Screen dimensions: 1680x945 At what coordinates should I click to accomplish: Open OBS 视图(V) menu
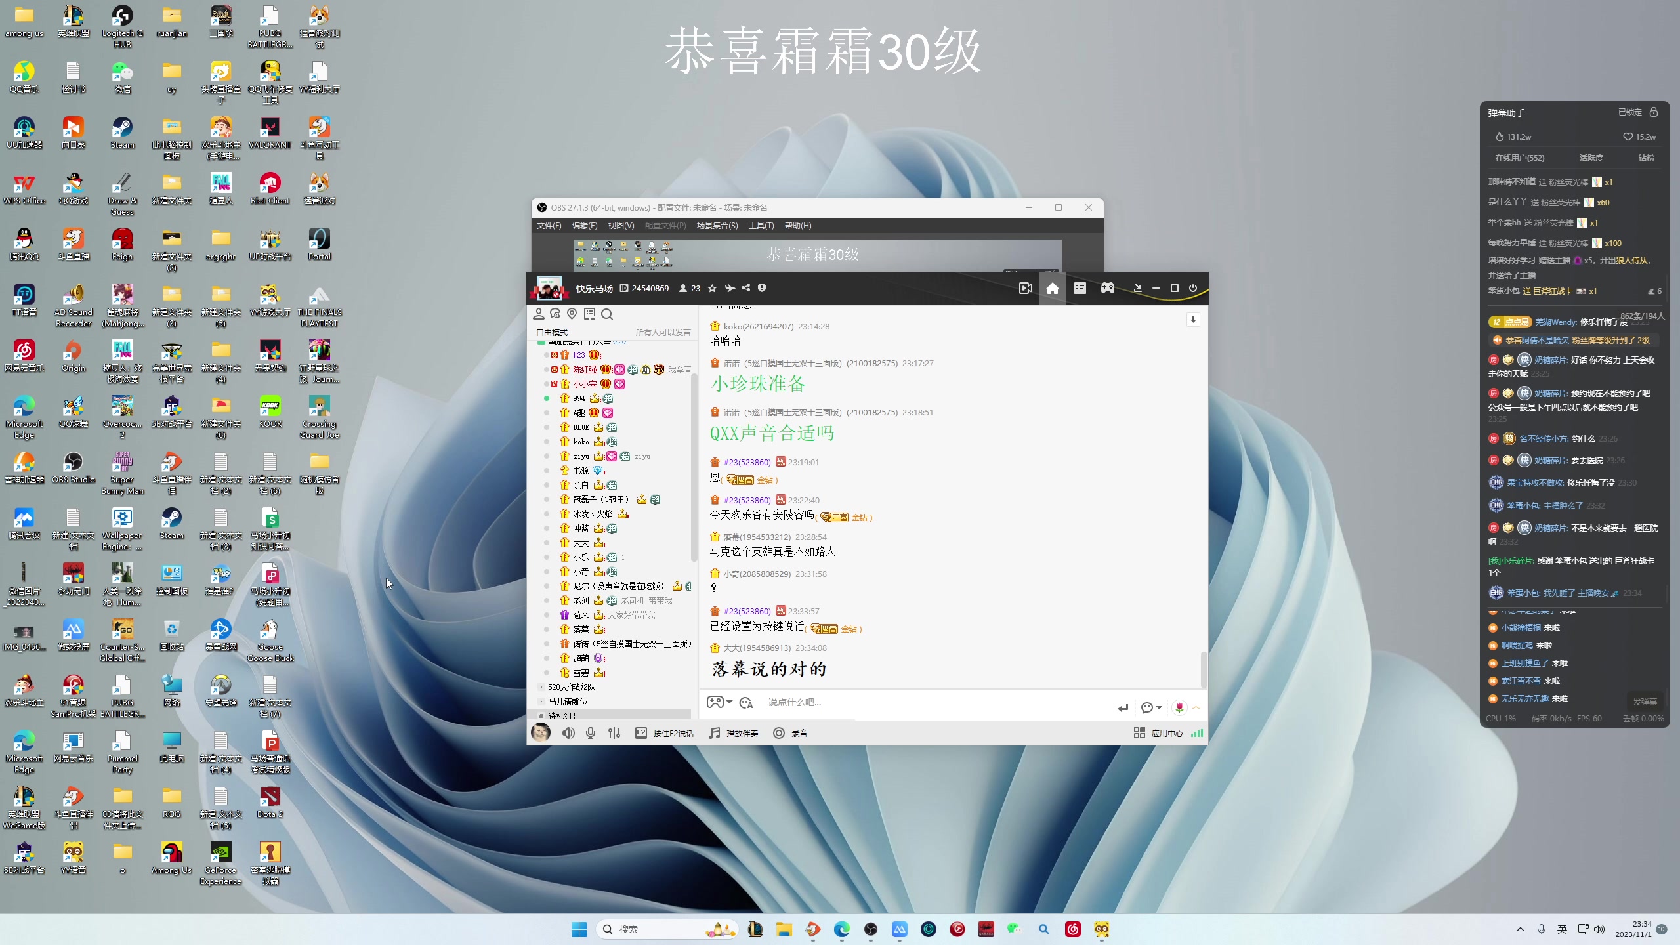pyautogui.click(x=621, y=226)
